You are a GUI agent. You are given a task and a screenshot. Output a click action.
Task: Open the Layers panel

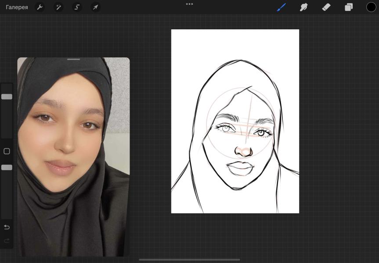(x=349, y=7)
